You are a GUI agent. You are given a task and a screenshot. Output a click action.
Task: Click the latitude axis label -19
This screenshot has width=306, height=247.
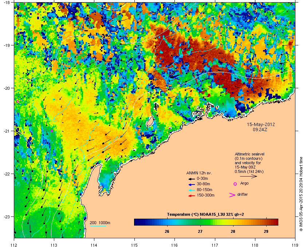pos(7,45)
